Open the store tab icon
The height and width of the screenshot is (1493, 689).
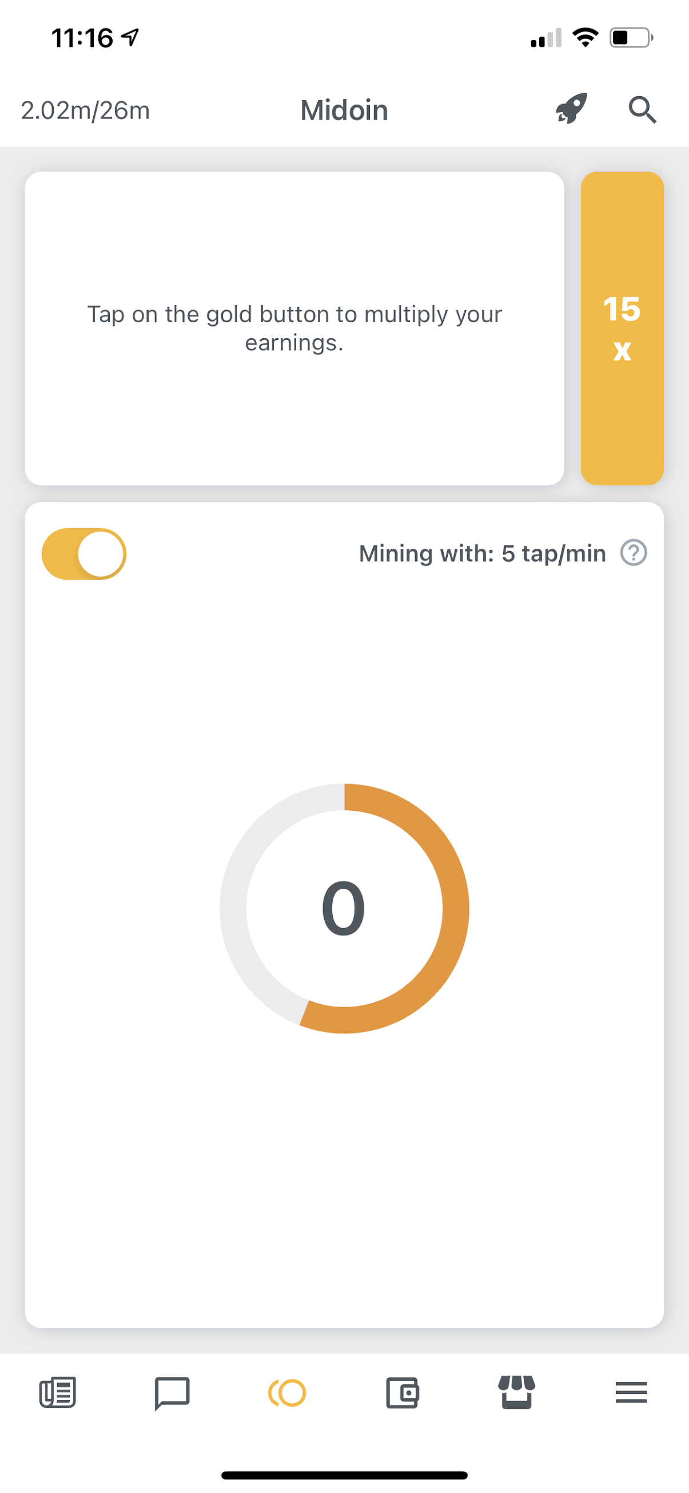coord(516,1392)
